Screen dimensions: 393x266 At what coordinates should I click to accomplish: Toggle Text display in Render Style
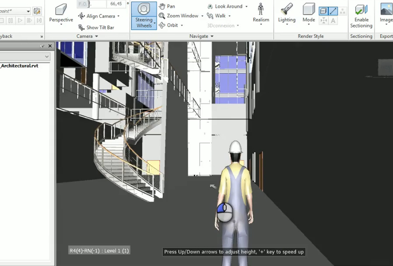pyautogui.click(x=333, y=21)
